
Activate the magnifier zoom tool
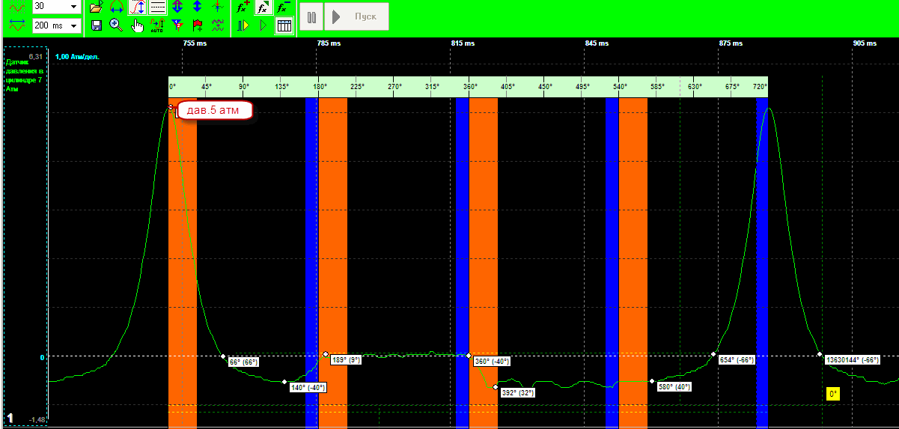(x=116, y=25)
